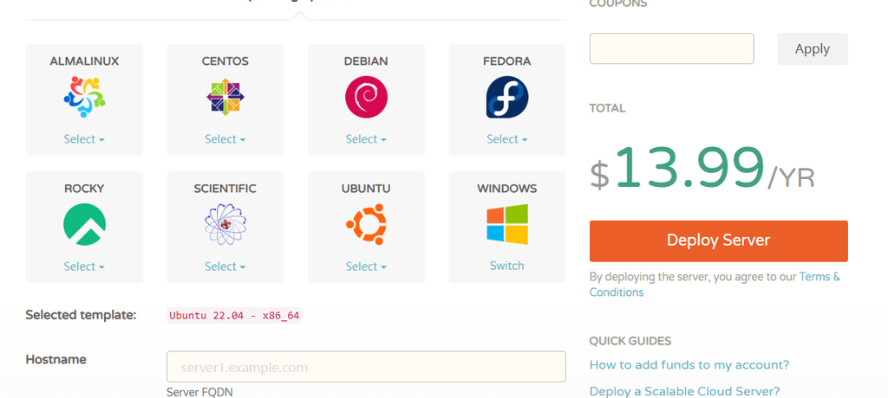Screen dimensions: 888x398
Task: Click the Rocky Linux logo
Action: pos(84,225)
